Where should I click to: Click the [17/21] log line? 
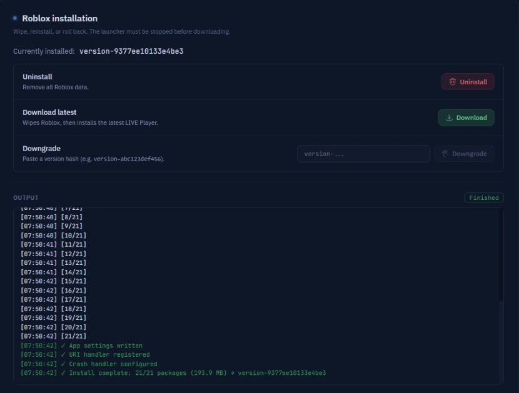coord(53,299)
